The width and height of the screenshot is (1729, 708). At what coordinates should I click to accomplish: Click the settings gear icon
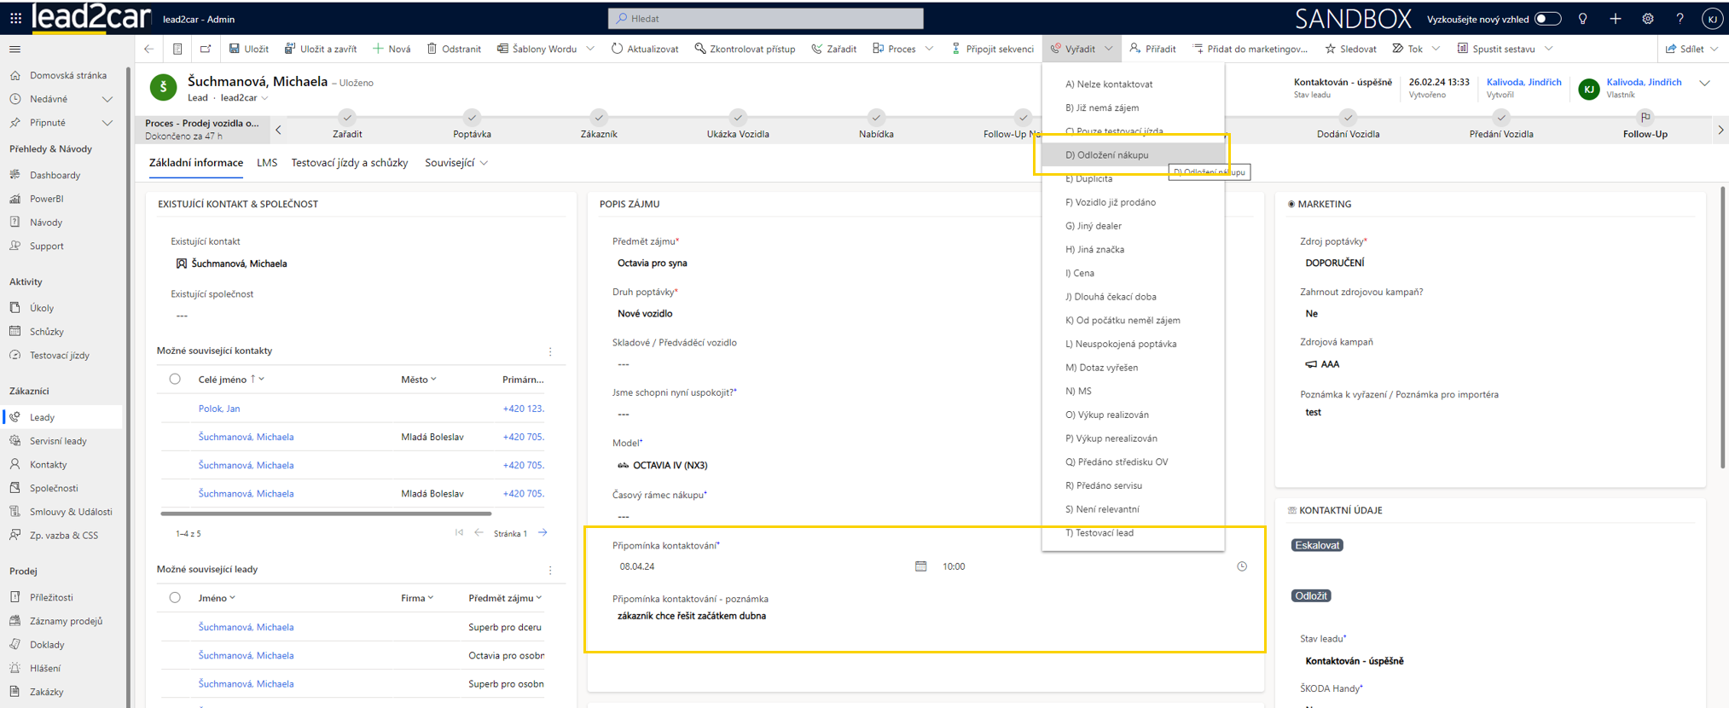1647,19
